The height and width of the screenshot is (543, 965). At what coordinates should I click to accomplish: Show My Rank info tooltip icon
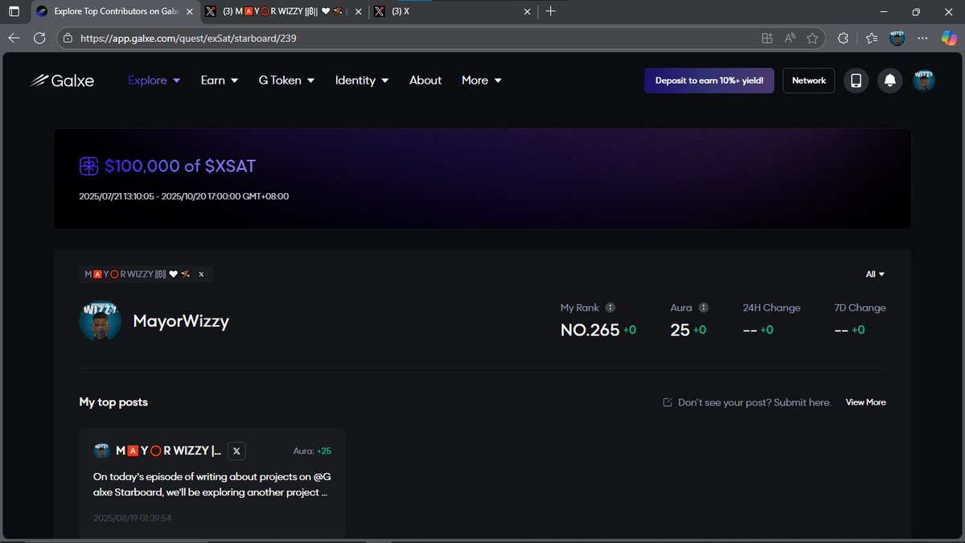point(610,307)
